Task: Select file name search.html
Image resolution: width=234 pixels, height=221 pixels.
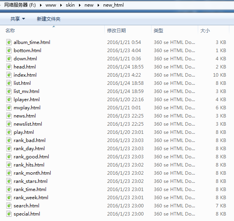Action: 26,206
